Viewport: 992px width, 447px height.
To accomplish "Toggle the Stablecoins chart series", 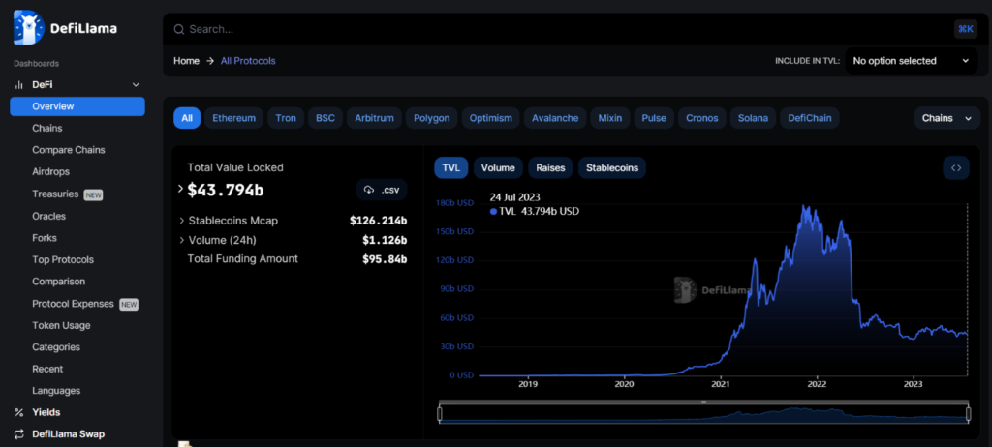I will (611, 167).
